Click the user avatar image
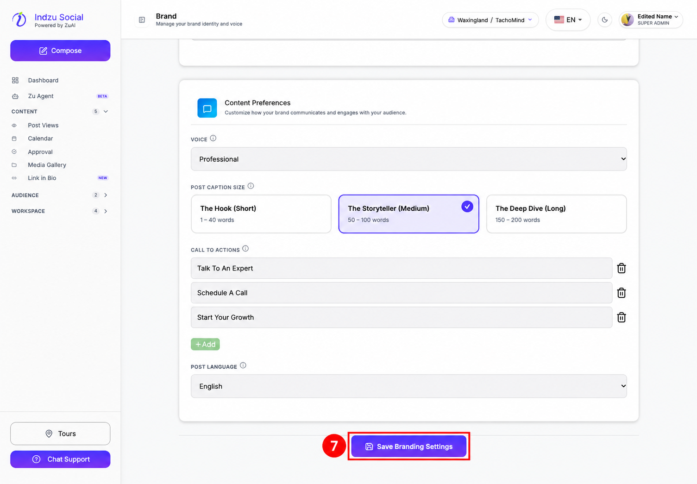Image resolution: width=697 pixels, height=484 pixels. tap(628, 19)
